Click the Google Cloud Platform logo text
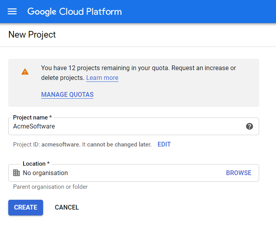Screen dimensions: 276x226 click(74, 12)
